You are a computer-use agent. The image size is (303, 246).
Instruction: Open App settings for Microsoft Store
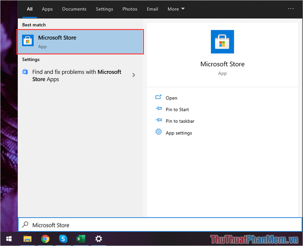pos(179,133)
